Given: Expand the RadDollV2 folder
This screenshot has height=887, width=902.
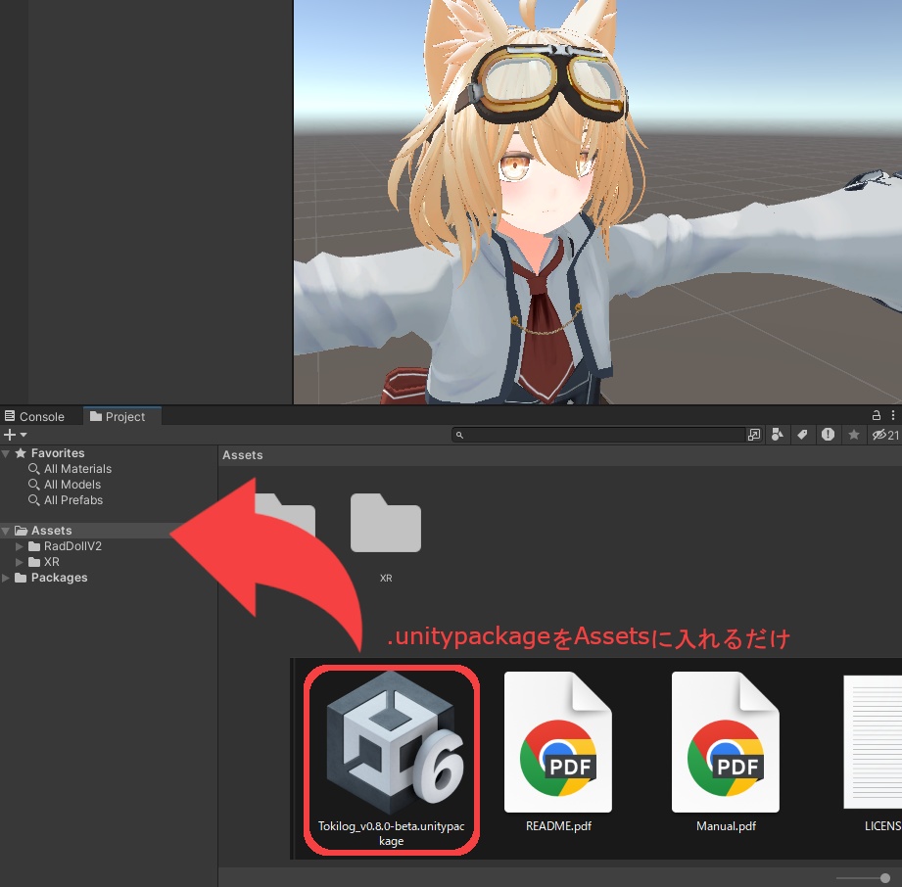Looking at the screenshot, I should (19, 546).
